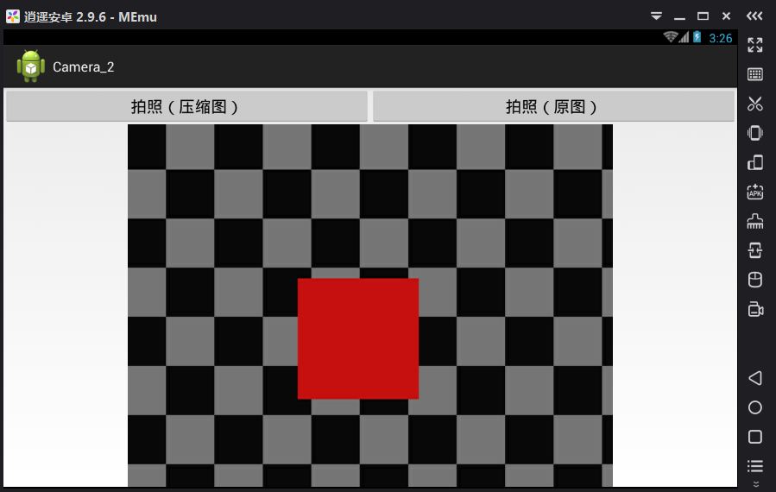776x492 pixels.
Task: Click the scissors screenshot icon
Action: (x=754, y=104)
